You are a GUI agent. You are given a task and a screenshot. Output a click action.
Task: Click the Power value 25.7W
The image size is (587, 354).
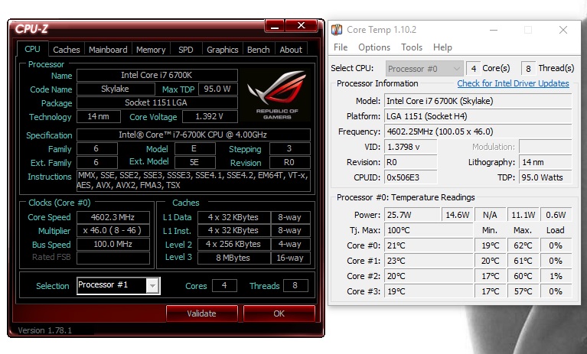point(413,215)
